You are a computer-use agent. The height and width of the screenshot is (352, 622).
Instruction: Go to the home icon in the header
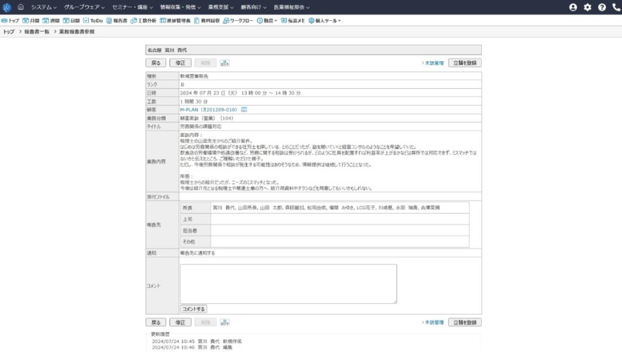[21, 6]
